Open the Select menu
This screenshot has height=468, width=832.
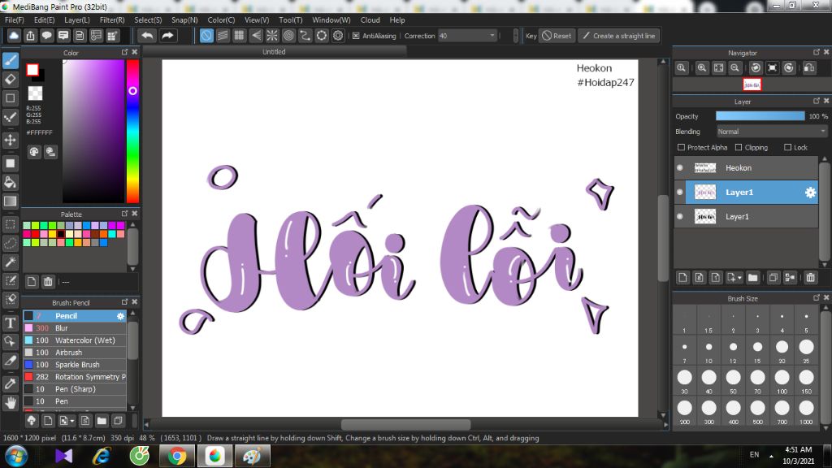148,20
